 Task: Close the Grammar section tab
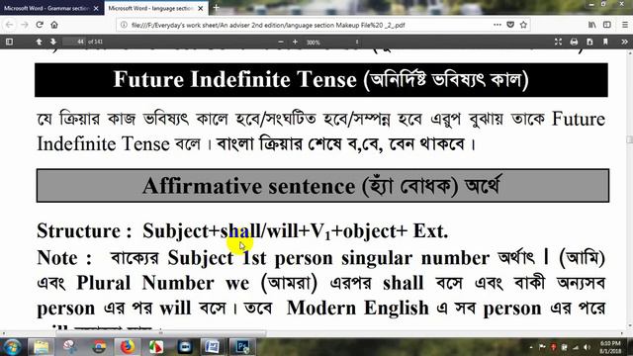point(96,8)
